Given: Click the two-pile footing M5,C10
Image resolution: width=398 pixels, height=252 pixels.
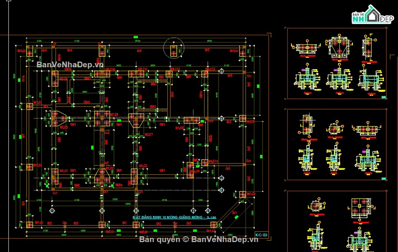Looking at the screenshot, I should 102,74.
